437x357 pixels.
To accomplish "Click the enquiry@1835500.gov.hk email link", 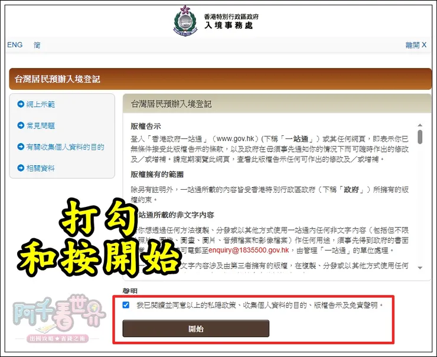I will point(249,250).
